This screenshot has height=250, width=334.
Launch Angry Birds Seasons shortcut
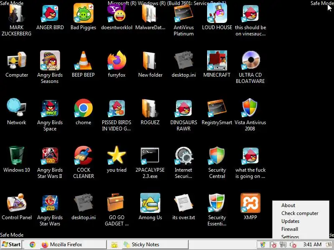click(x=50, y=60)
